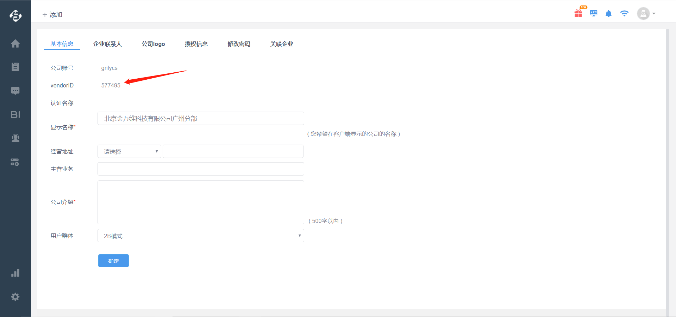This screenshot has height=317, width=676.
Task: Click the red gift box icon
Action: click(578, 13)
